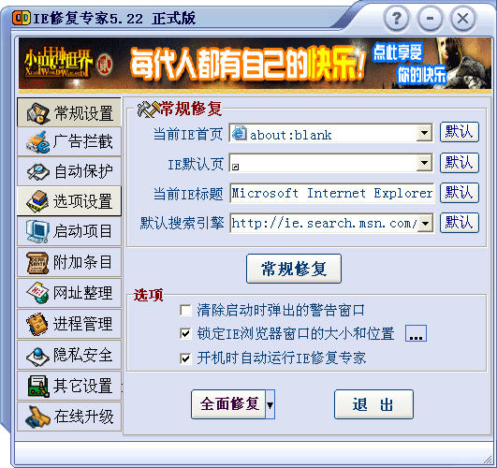
Task: Expand the 当前IE首页 dropdown
Action: 425,133
